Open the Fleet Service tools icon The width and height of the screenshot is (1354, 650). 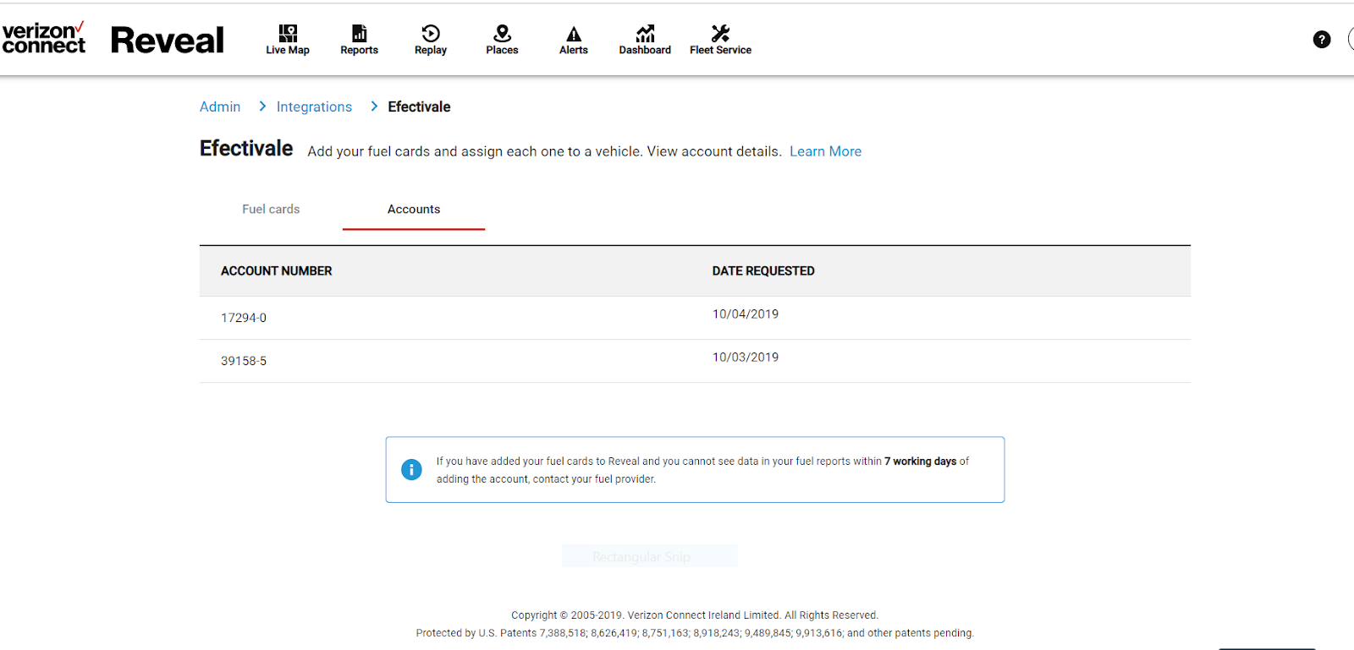click(720, 34)
